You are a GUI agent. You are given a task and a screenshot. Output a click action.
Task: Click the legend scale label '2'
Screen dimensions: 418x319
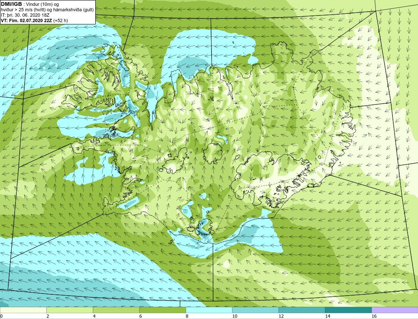pos(48,316)
